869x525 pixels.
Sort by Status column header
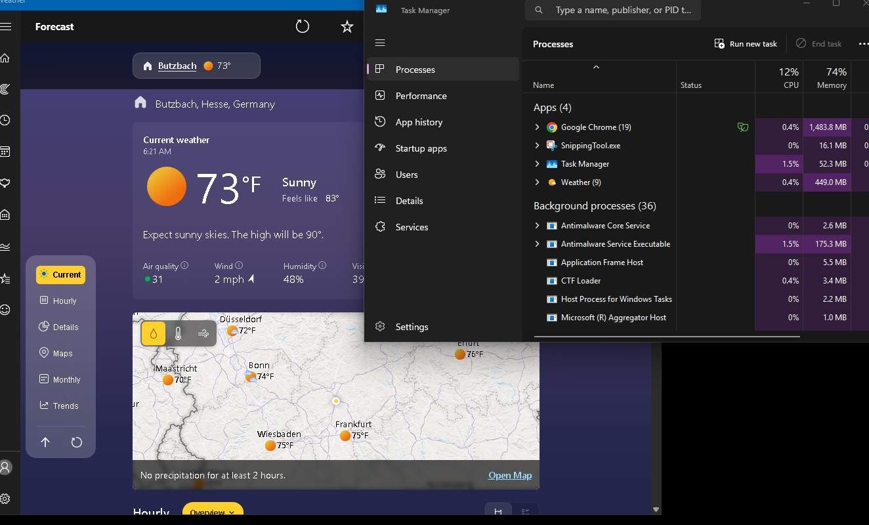[715, 77]
